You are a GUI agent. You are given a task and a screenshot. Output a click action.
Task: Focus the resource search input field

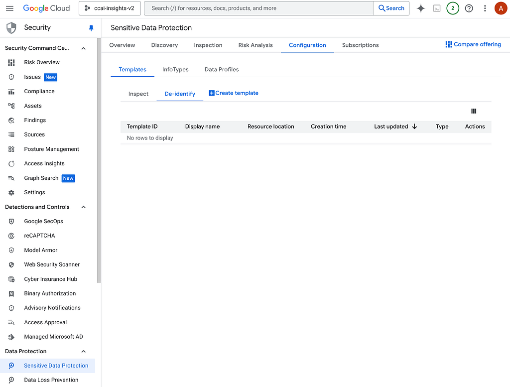tap(259, 8)
